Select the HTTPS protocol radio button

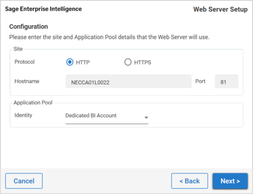pos(128,62)
